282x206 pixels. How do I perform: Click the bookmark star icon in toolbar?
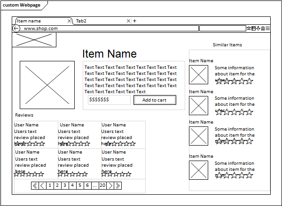249,29
